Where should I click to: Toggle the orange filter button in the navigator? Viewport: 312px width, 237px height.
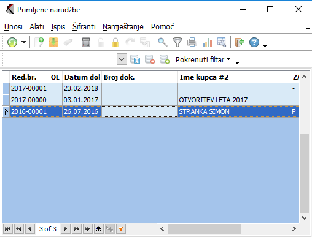click(x=121, y=229)
